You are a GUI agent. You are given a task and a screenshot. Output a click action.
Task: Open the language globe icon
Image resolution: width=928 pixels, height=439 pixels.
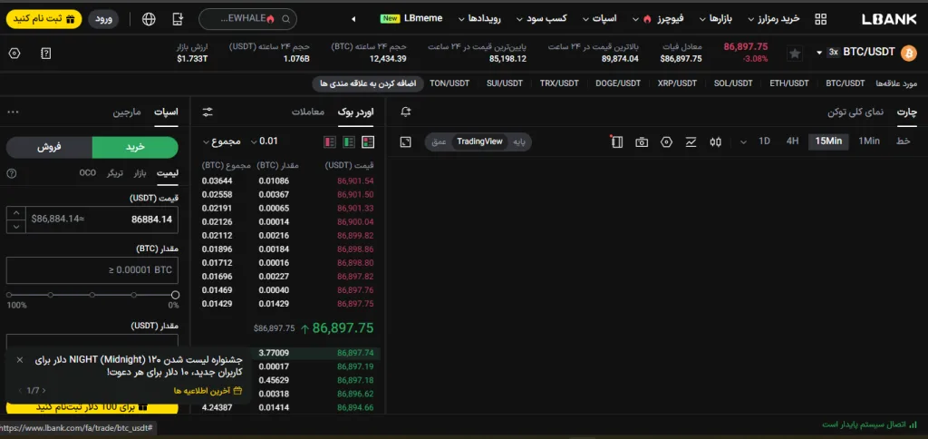click(149, 18)
